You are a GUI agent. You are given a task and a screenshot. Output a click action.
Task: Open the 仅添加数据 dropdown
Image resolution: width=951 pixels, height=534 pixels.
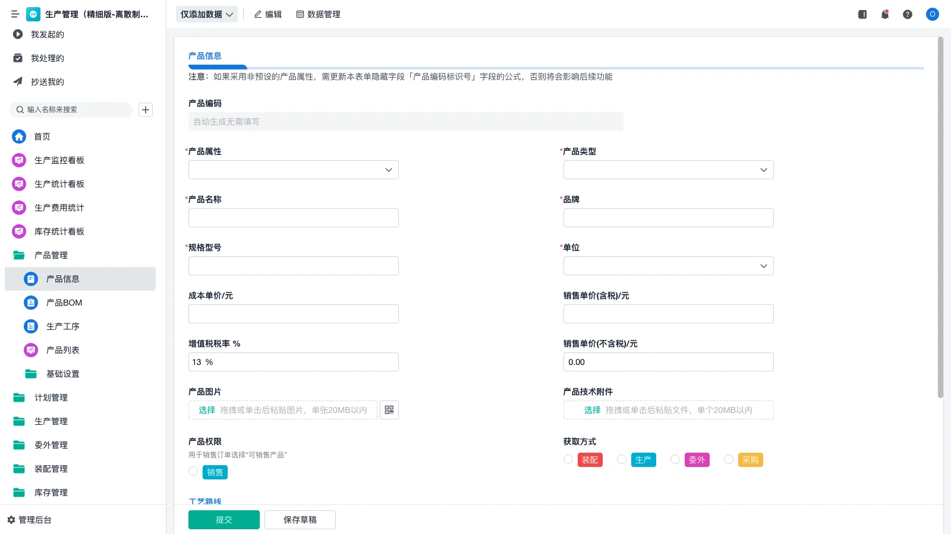point(206,14)
